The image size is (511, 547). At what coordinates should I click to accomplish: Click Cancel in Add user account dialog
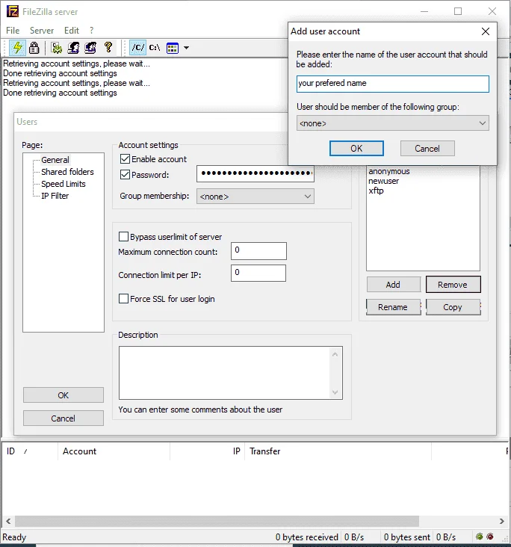(x=427, y=149)
